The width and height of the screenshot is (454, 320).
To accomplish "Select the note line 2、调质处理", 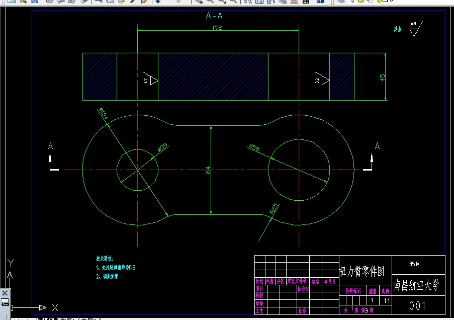I will coord(107,276).
